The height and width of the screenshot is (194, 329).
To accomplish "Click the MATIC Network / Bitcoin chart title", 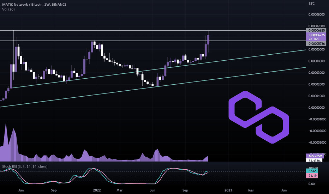I will [34, 4].
